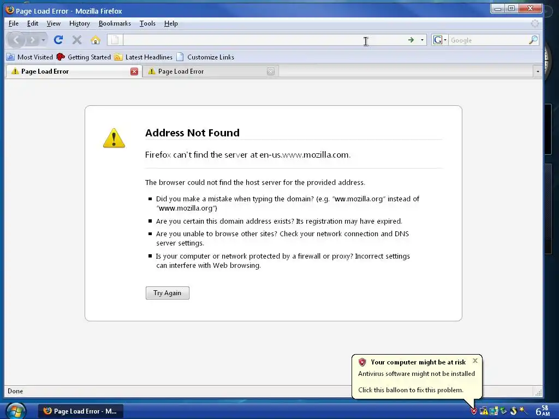The image size is (559, 419).
Task: Click the red Security Center shield tray icon
Action: (x=474, y=411)
